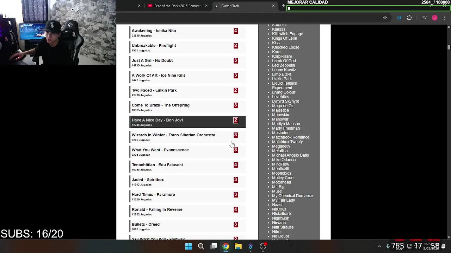Open the Chrome three-dot menu
The image size is (451, 253).
click(x=445, y=18)
